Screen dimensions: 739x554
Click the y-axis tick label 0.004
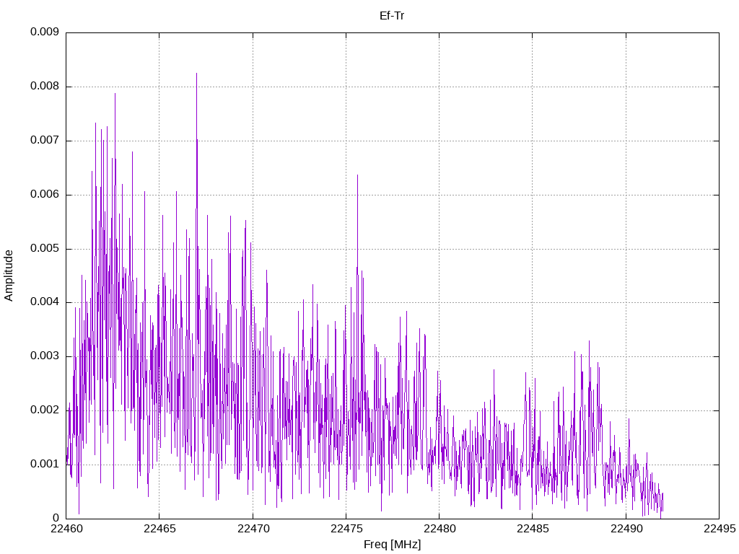[45, 302]
